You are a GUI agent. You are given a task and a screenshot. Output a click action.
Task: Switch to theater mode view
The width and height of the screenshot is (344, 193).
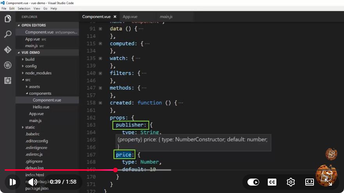tap(309, 182)
